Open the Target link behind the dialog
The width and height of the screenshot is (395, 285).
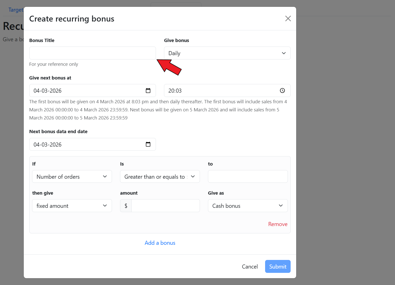[16, 10]
